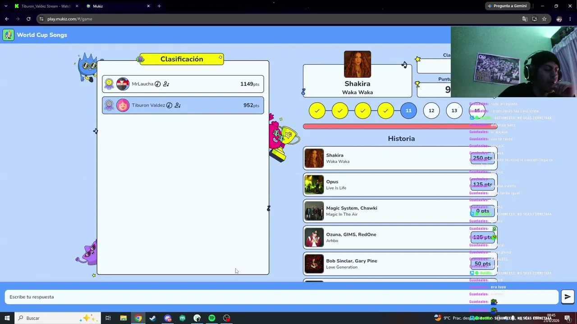This screenshot has width=577, height=324.
Task: Reload the Mukiz page
Action: (28, 19)
